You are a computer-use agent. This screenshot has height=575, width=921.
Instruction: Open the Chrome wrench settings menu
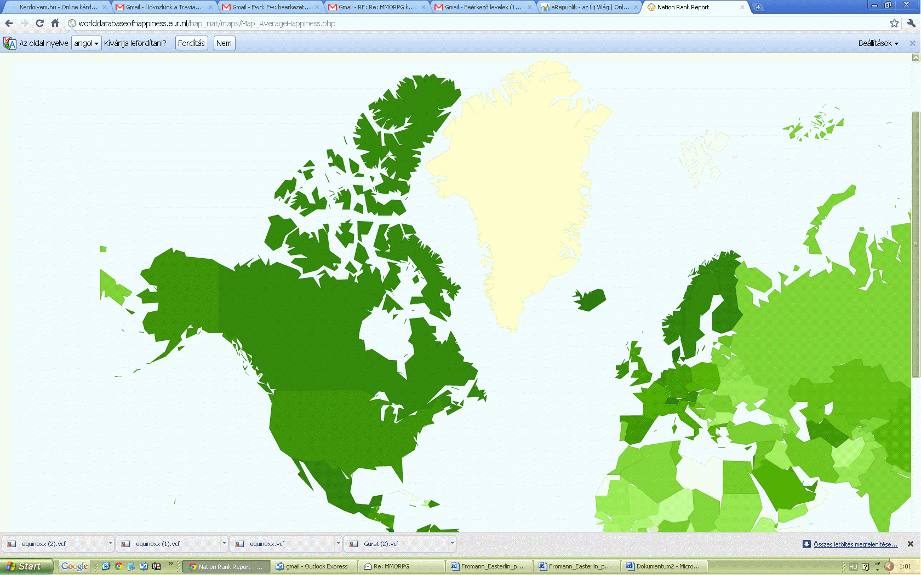click(x=911, y=23)
